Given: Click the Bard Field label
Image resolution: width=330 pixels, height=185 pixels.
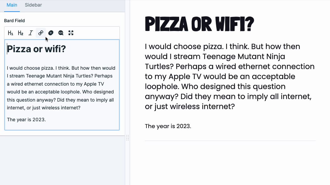Looking at the screenshot, I should tap(14, 21).
